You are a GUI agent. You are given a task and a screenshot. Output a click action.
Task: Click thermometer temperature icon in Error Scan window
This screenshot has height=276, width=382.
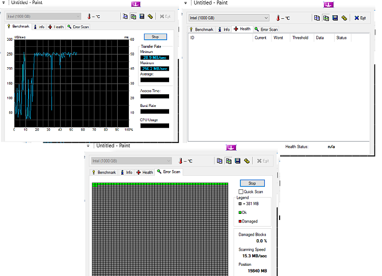pos(180,161)
